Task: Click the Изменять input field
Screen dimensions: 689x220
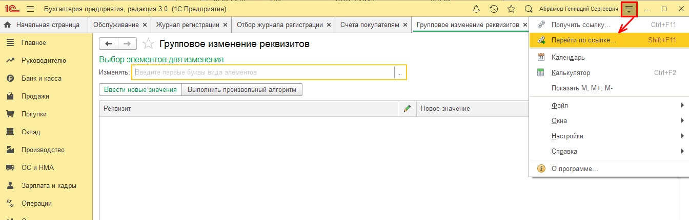Action: [264, 72]
